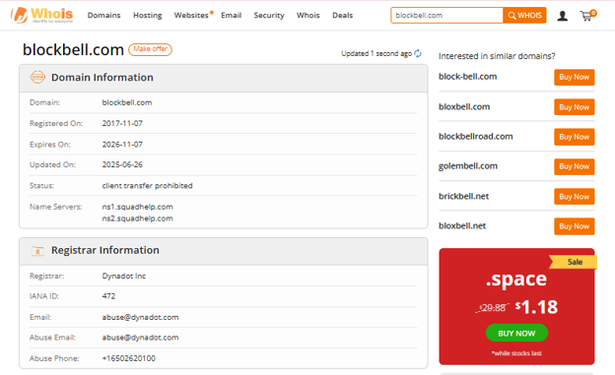Select expiry date 2026-11-07
This screenshot has width=615, height=375.
(122, 145)
